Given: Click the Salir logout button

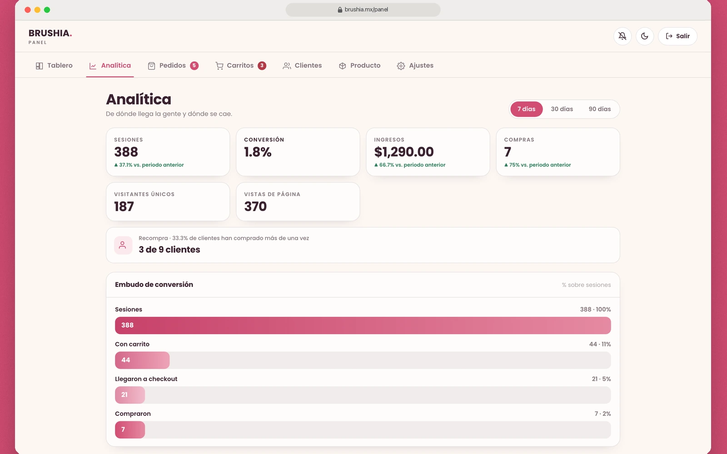Looking at the screenshot, I should coord(677,36).
